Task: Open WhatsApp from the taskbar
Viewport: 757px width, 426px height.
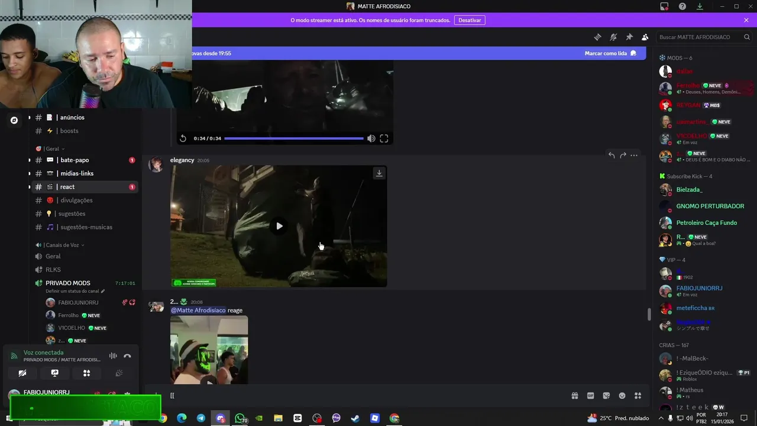Action: (x=240, y=418)
